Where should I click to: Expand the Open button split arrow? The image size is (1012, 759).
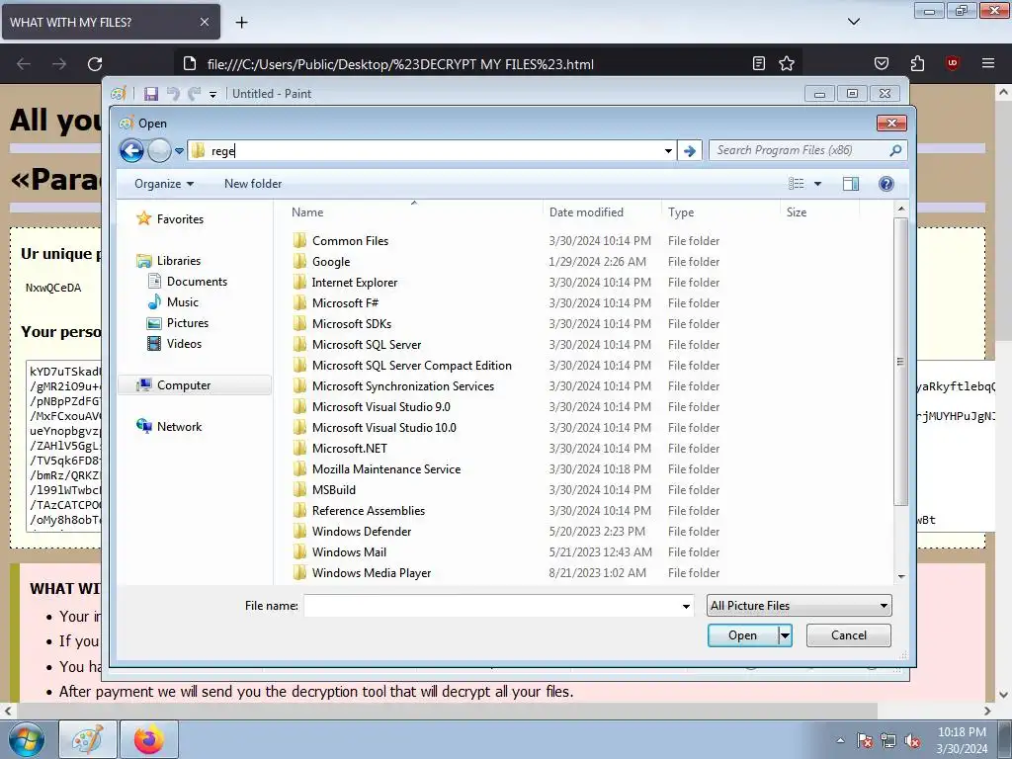(x=785, y=635)
